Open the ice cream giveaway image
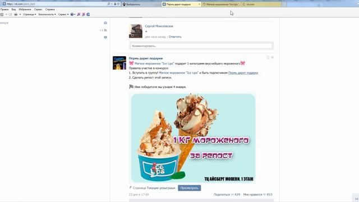The width and height of the screenshot is (359, 202). [192, 138]
